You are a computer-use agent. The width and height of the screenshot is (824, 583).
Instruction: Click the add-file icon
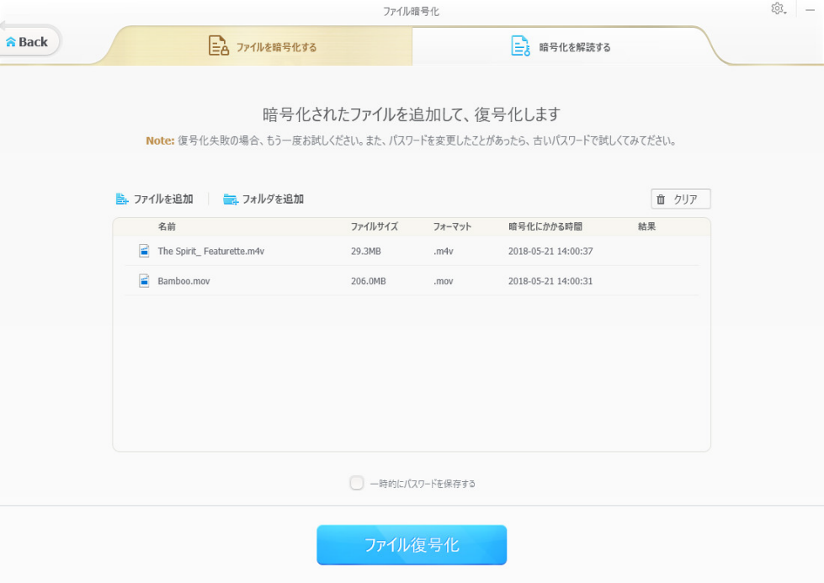point(122,199)
